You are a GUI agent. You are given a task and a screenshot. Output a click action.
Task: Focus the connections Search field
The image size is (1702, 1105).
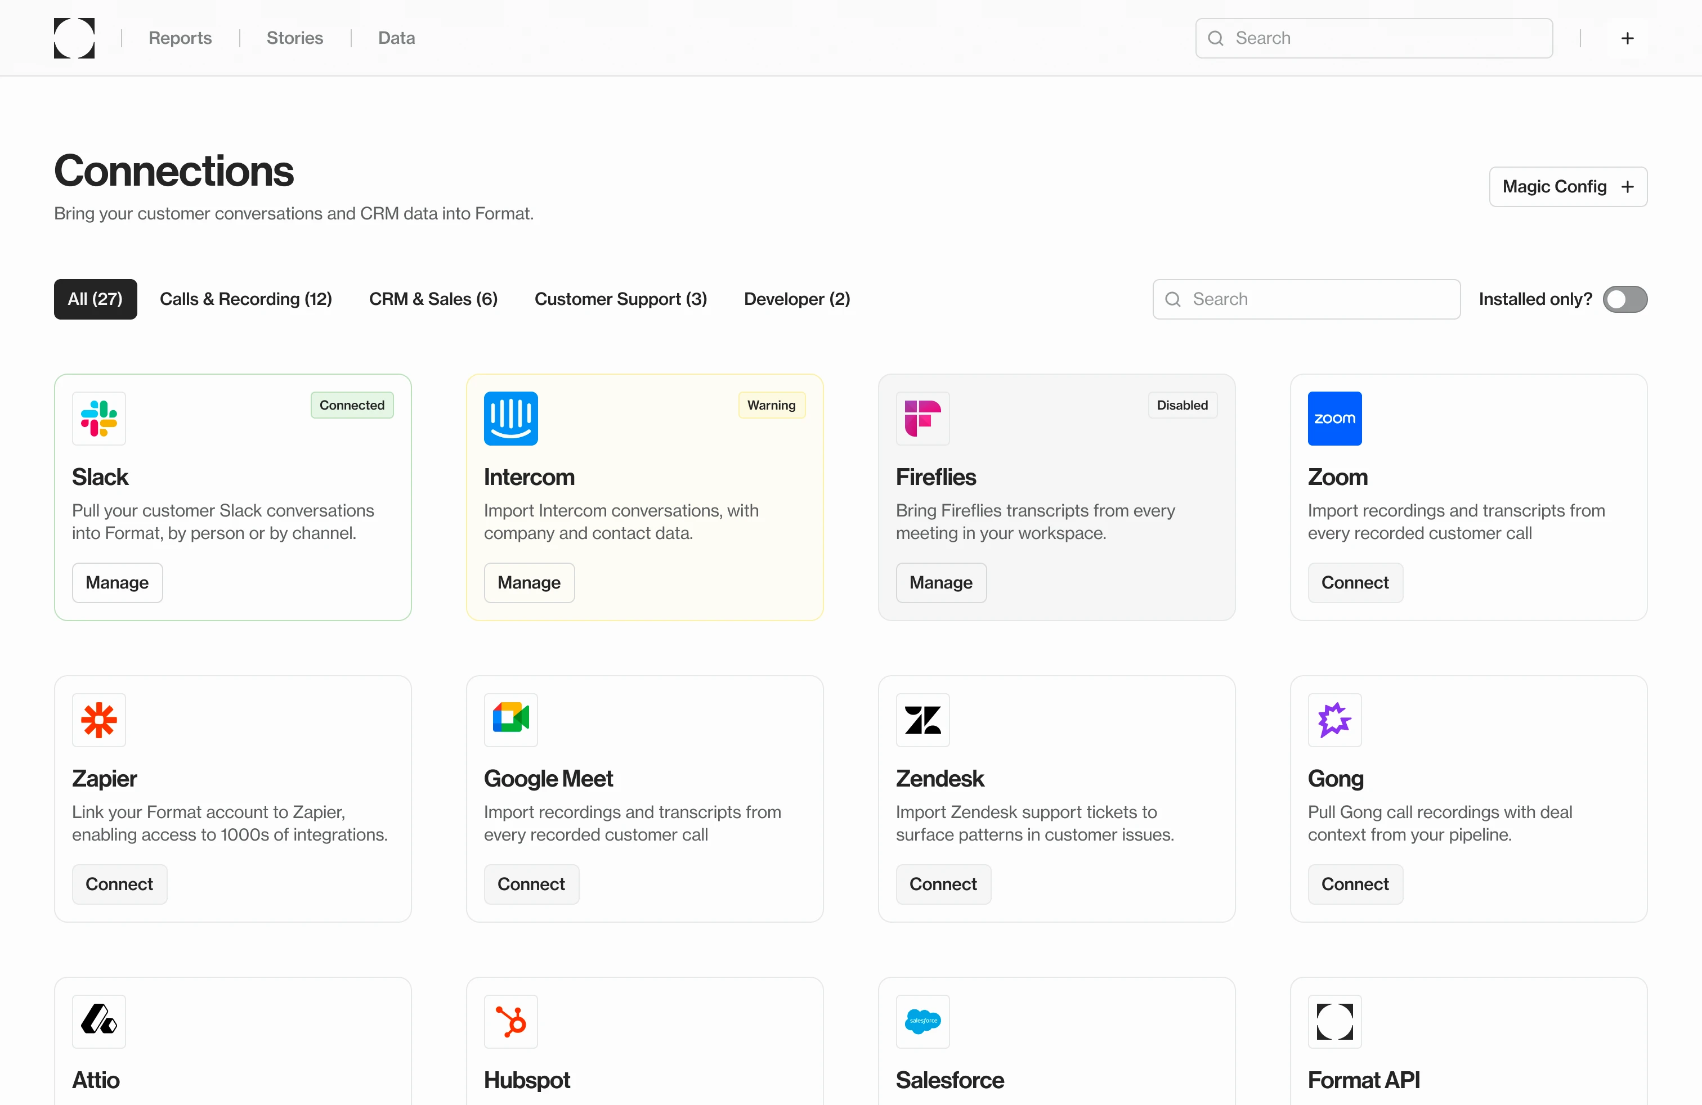pyautogui.click(x=1306, y=299)
